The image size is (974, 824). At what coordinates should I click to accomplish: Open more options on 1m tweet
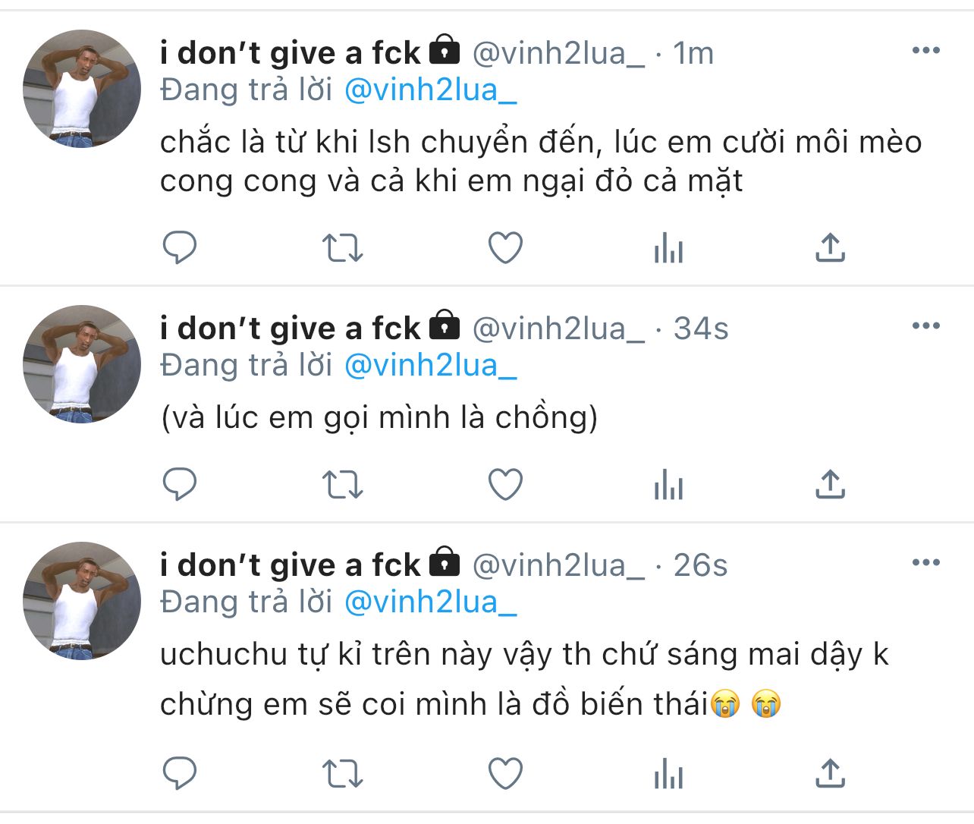(925, 51)
